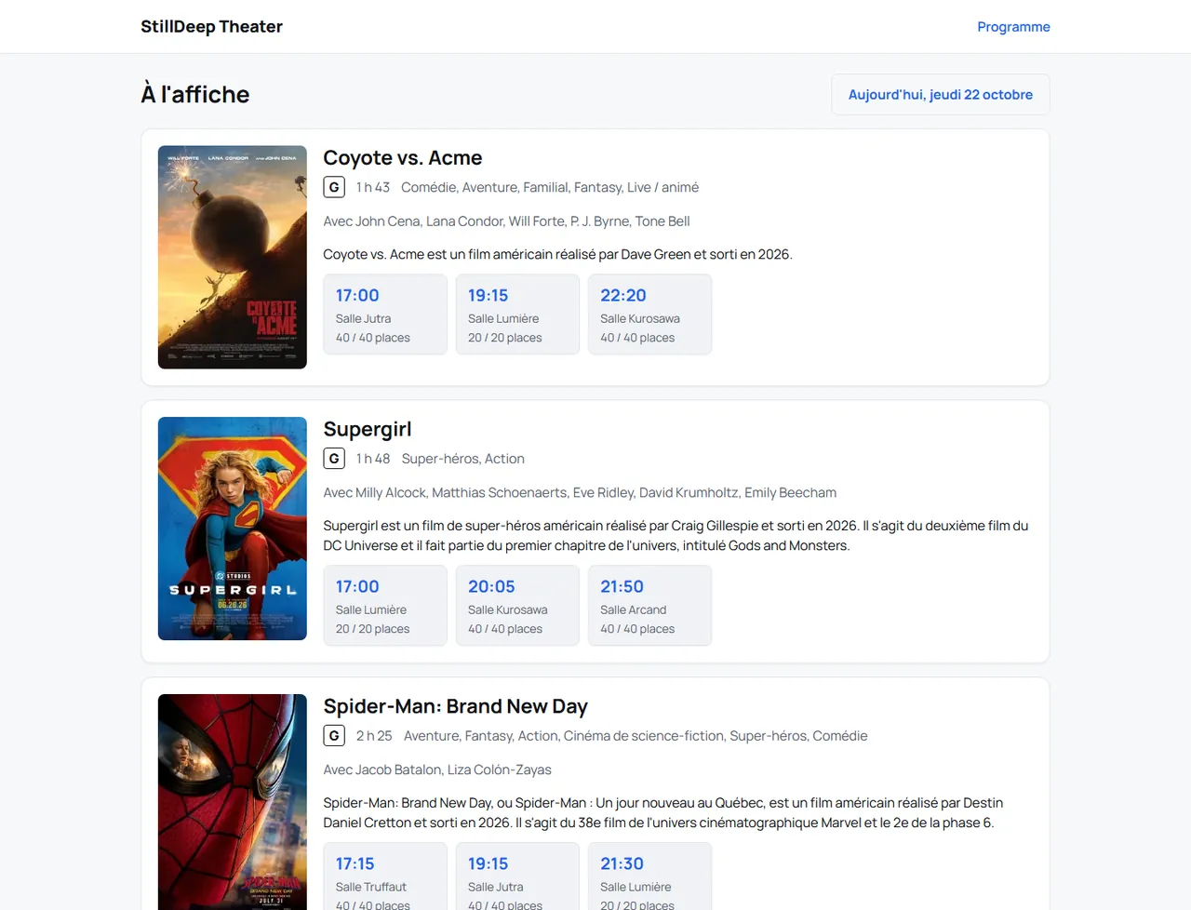
Task: Click the G rating badge for Spider-Man
Action: 334,736
